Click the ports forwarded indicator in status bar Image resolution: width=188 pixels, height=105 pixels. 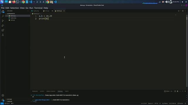click(12, 104)
